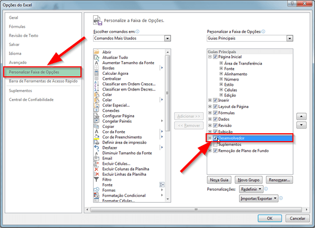Screen dimensions: 315x228
Task: Click the Atualizar Tudo refresh icon
Action: click(x=97, y=57)
